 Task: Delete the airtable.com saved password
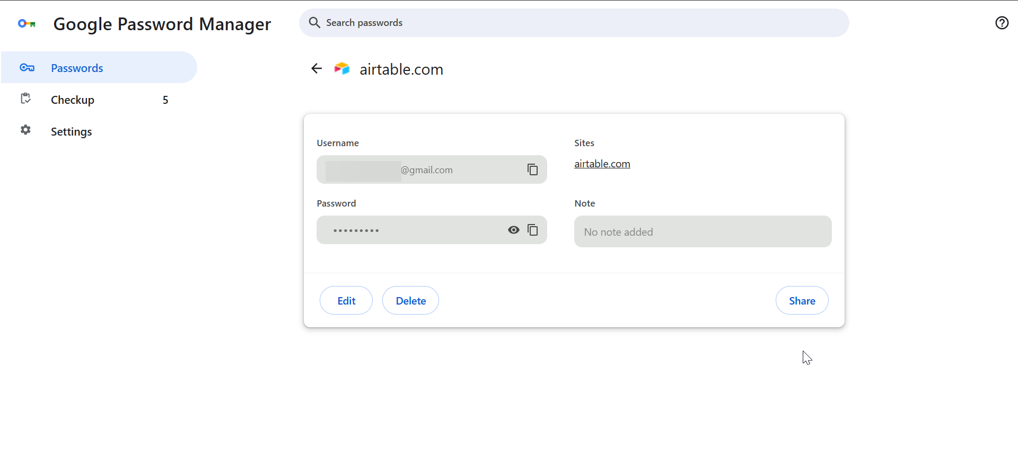(x=410, y=301)
